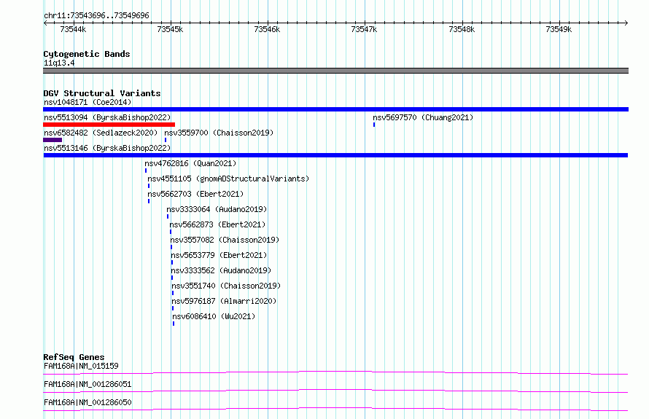Click the 73545k ruler tick label
The width and height of the screenshot is (649, 419).
pyautogui.click(x=170, y=29)
